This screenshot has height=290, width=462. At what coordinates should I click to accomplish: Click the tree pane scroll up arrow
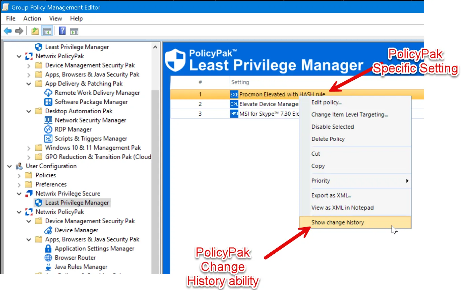(155, 47)
